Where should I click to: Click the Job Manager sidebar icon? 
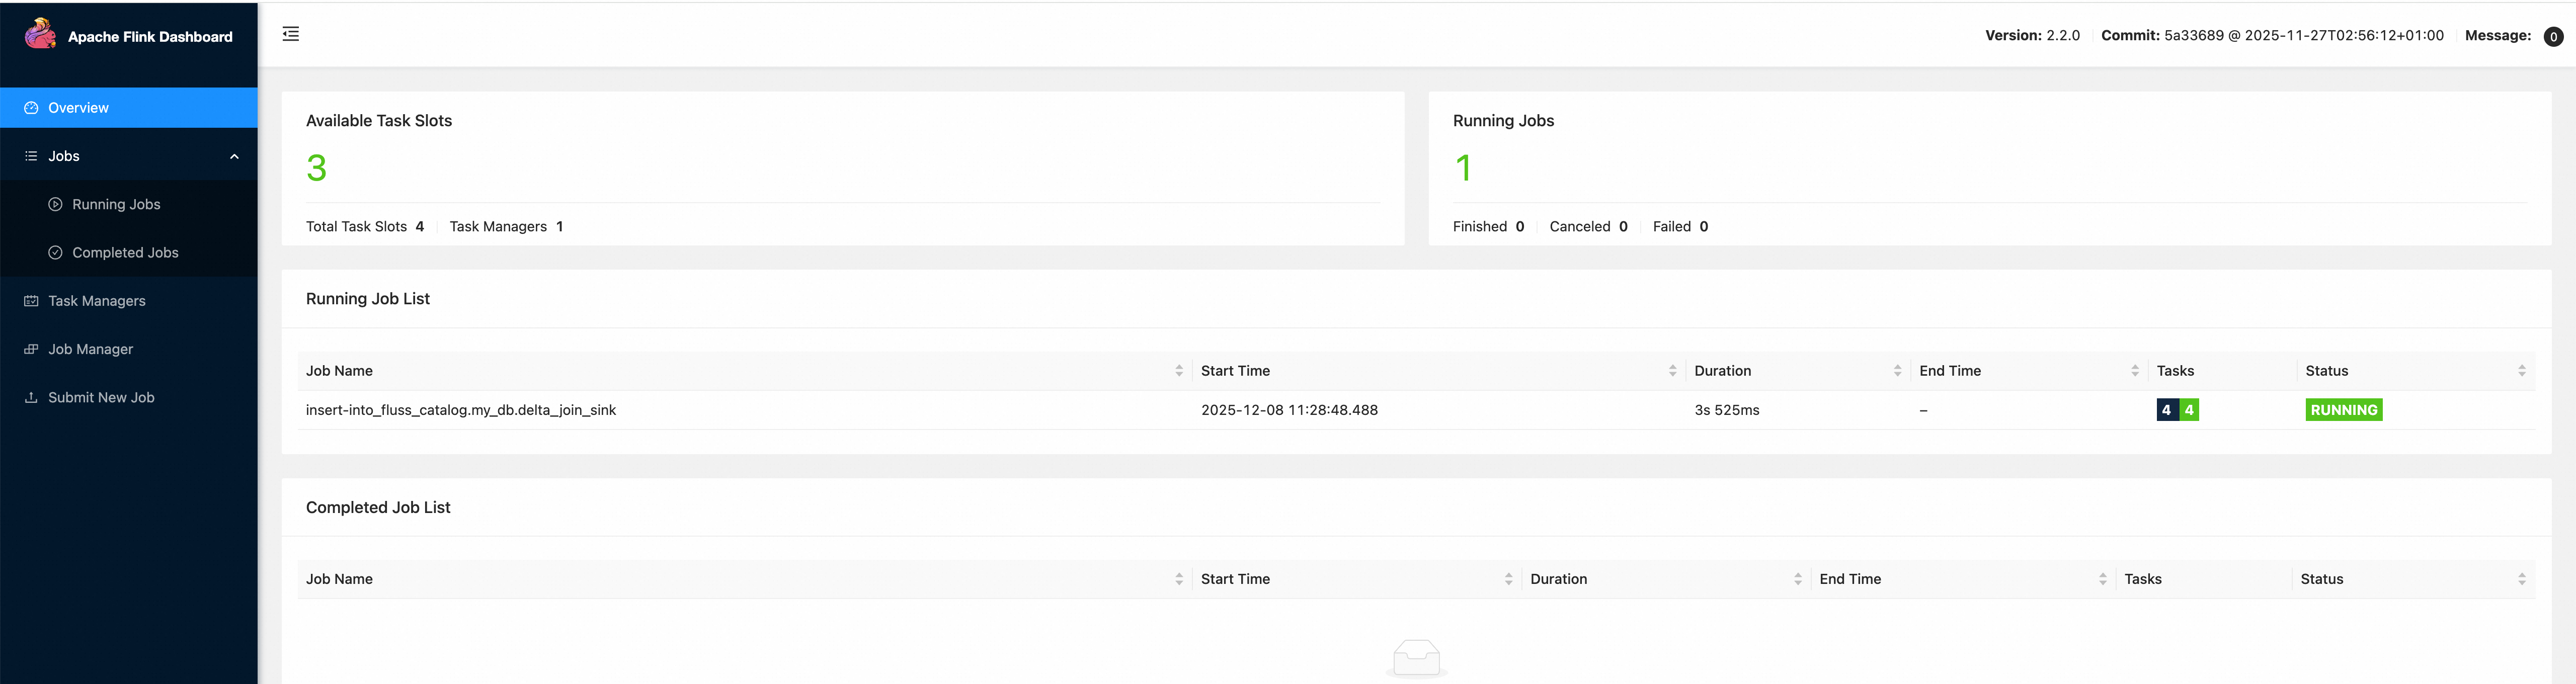pos(31,349)
